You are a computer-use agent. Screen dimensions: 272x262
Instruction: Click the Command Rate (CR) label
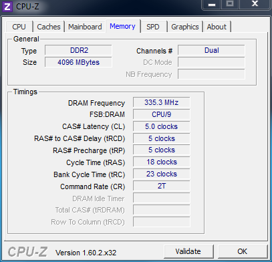(93, 186)
